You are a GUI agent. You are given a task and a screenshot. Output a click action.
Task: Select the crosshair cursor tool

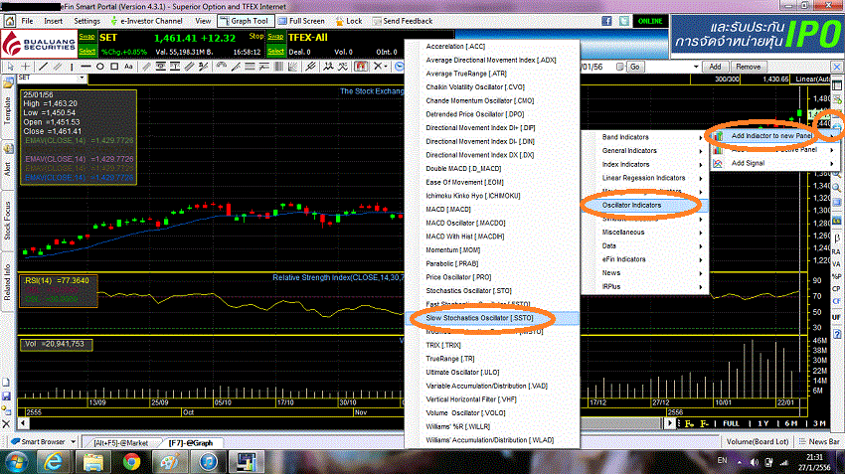pos(25,67)
